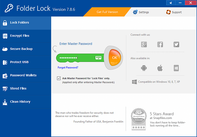Select the Android platform icon
Viewport: 197px width, 137px height.
[144, 68]
